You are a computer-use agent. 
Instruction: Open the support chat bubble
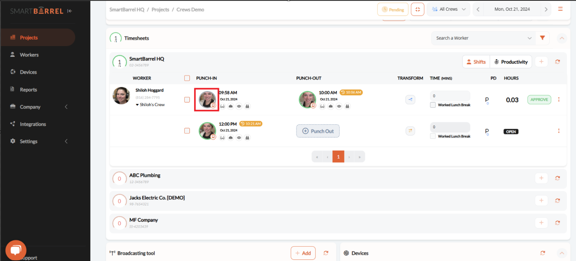16,250
